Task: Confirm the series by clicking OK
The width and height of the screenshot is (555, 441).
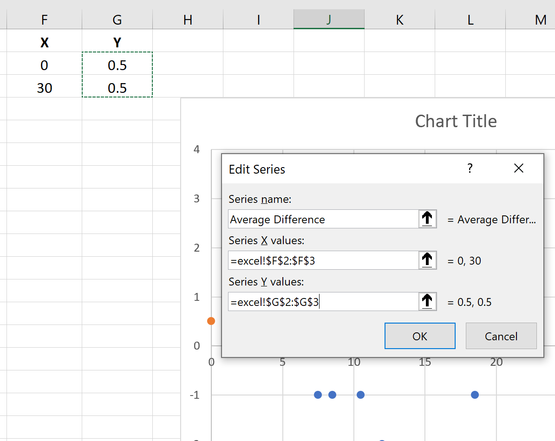Action: [x=419, y=336]
